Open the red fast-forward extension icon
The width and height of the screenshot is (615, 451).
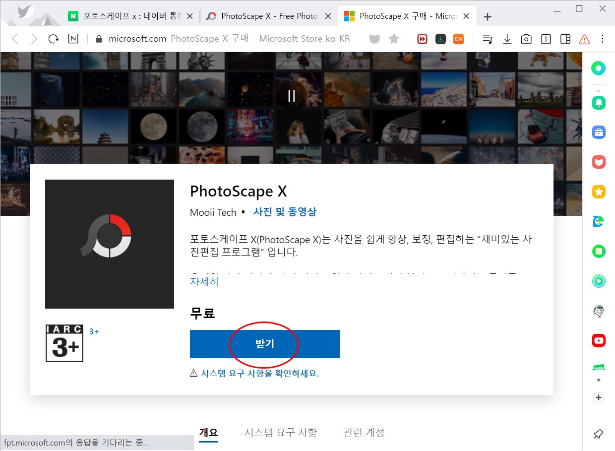(422, 39)
